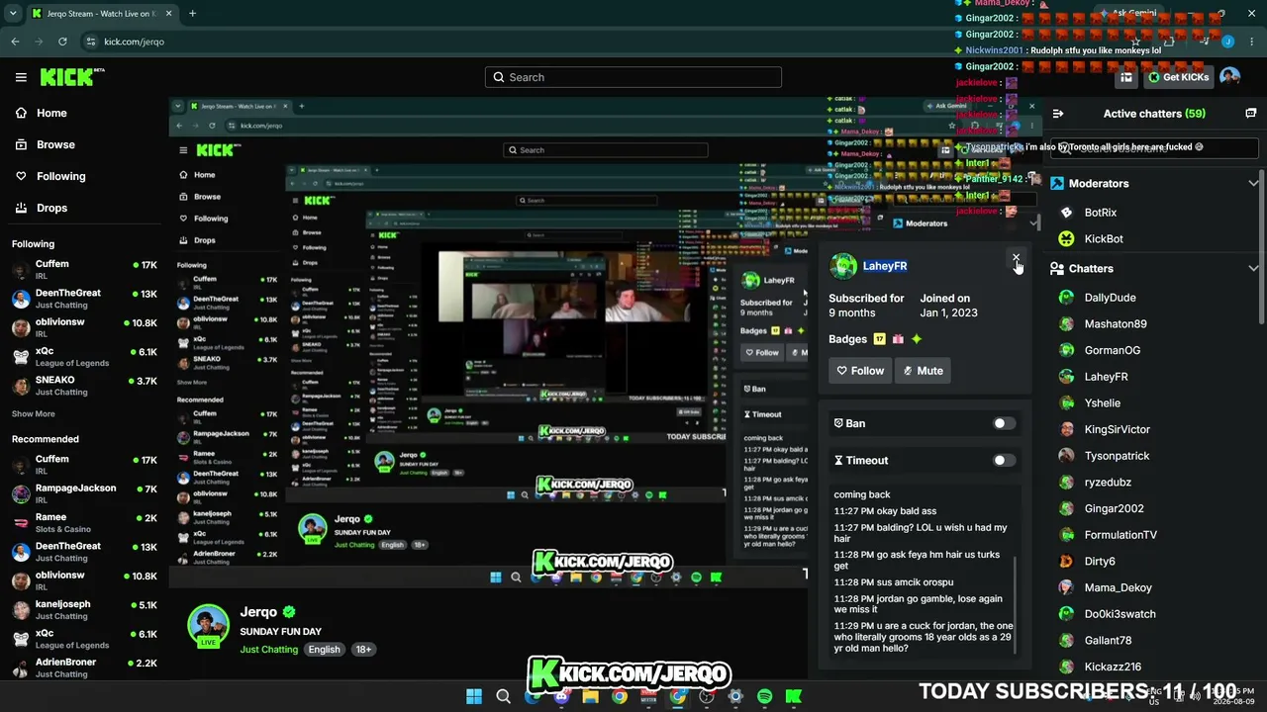This screenshot has height=712, width=1267.
Task: Open Discord from the taskbar
Action: (561, 696)
